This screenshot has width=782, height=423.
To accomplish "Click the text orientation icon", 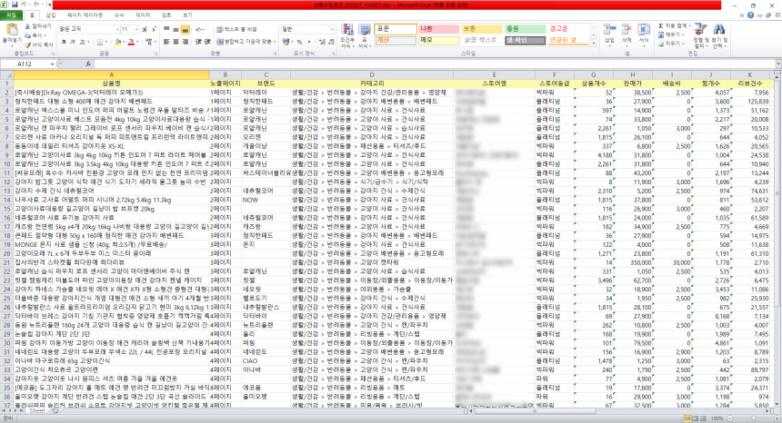I will click(x=199, y=29).
